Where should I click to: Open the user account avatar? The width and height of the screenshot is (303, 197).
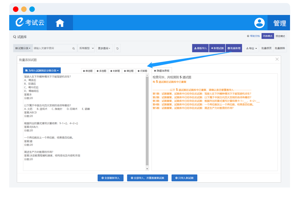tap(259, 23)
